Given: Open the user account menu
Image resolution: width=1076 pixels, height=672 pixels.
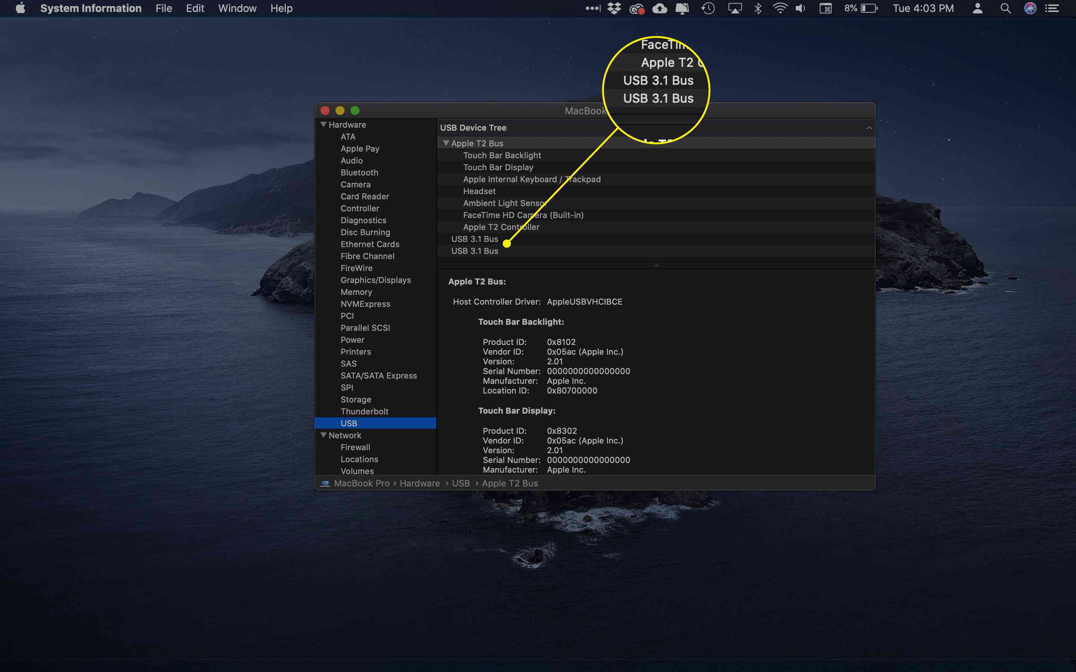Looking at the screenshot, I should [977, 9].
